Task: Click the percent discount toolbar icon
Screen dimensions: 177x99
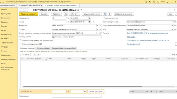Action: tap(105, 14)
